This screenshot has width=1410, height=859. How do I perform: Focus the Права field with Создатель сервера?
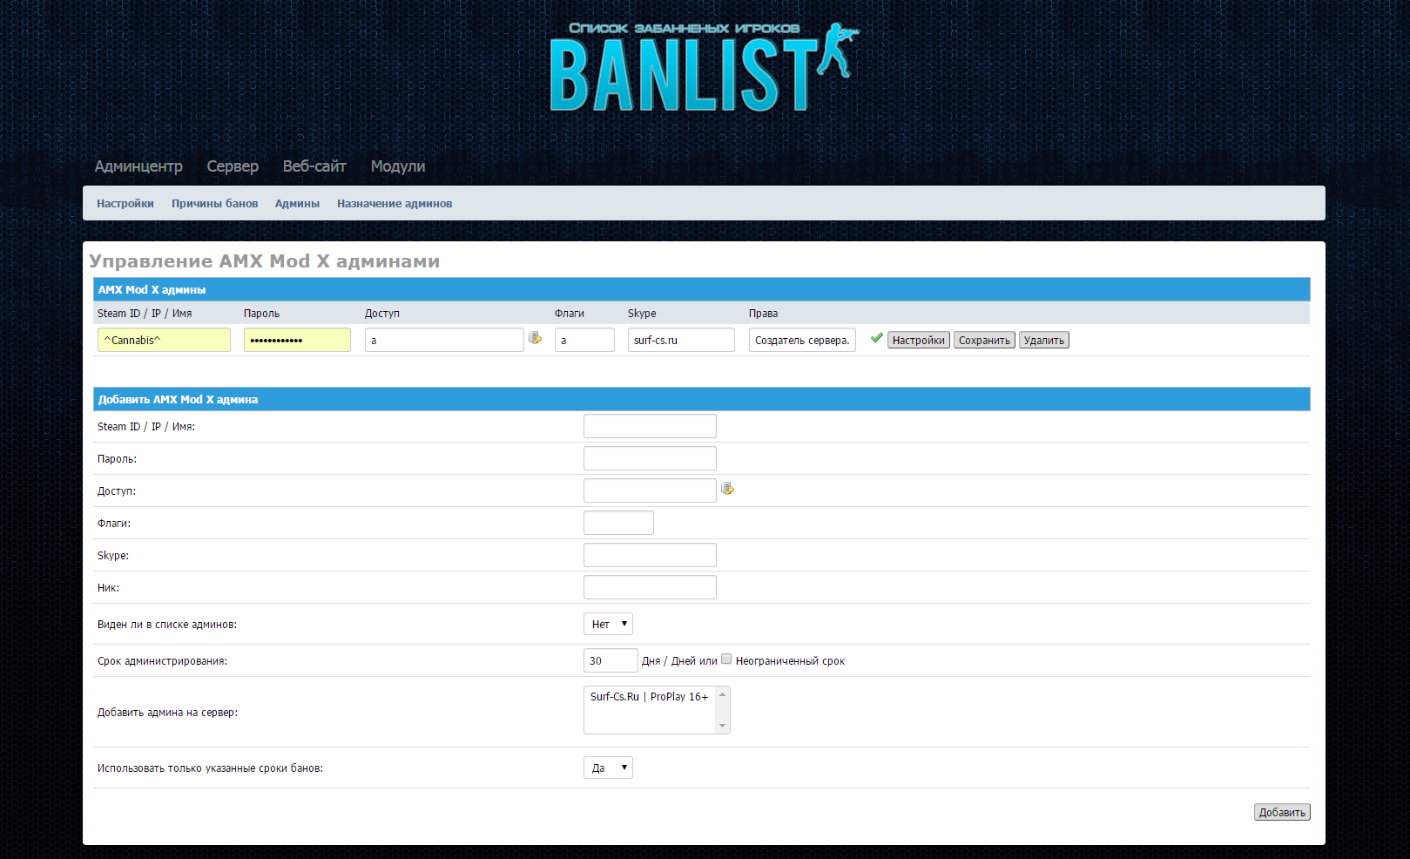[x=802, y=340]
